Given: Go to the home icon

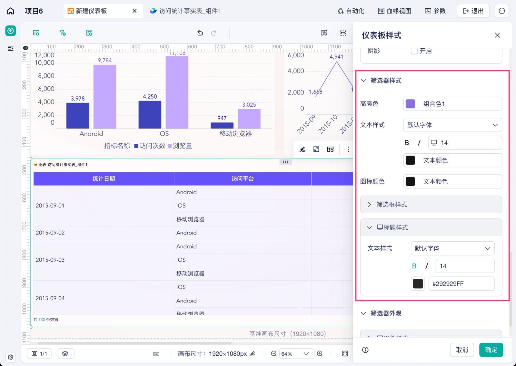Looking at the screenshot, I should 11,11.
